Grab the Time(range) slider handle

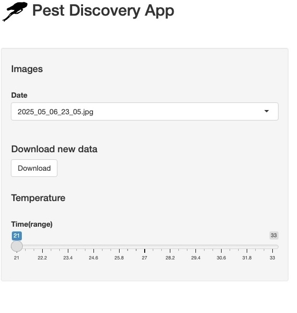17,246
